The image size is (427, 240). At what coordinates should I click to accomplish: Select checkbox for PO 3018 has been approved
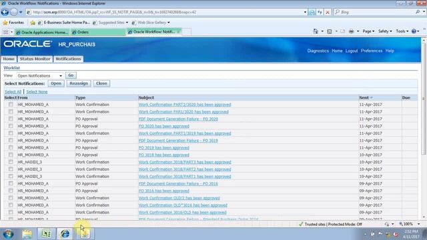click(11, 155)
